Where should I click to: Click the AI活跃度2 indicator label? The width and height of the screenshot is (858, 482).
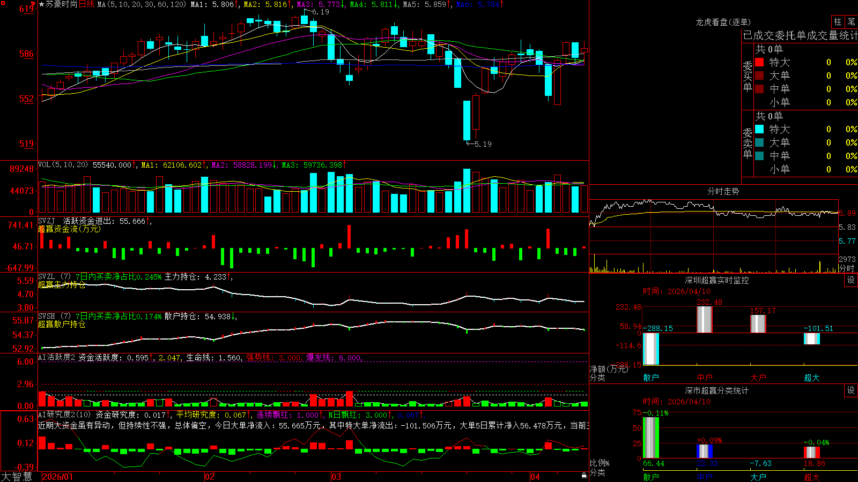click(56, 357)
